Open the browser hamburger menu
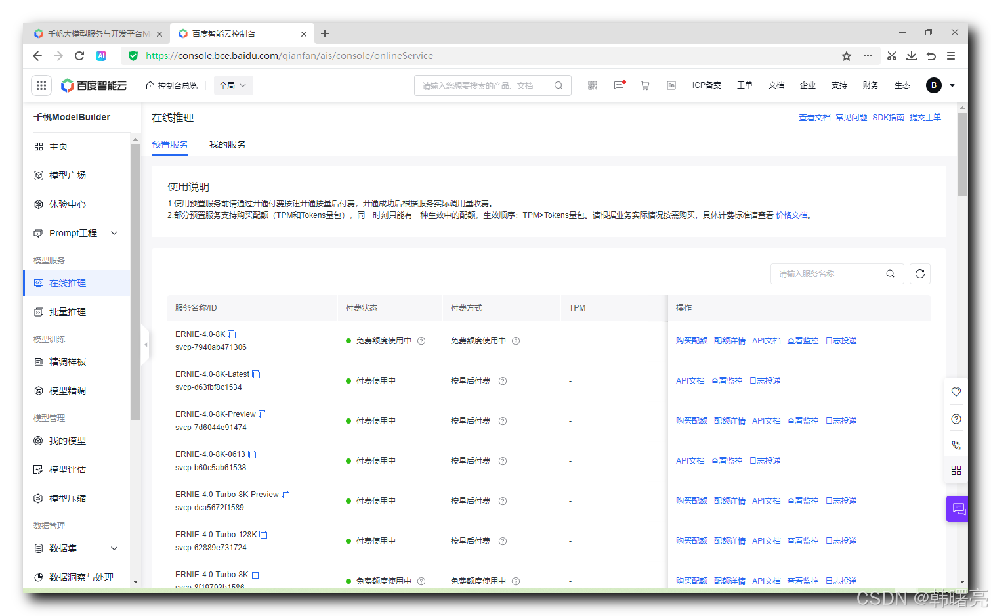The width and height of the screenshot is (991, 616). [x=951, y=56]
